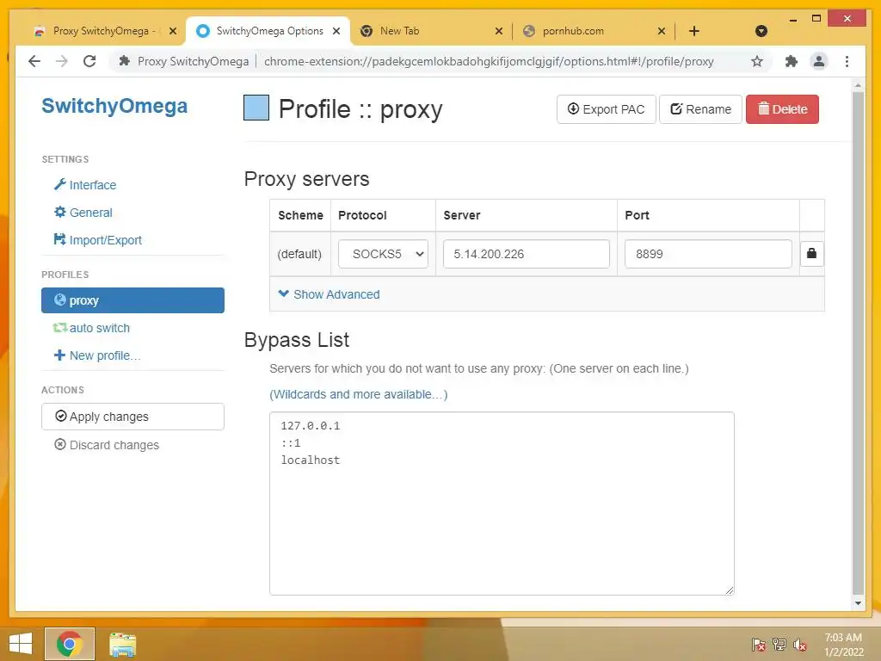The width and height of the screenshot is (881, 661).
Task: Click the tab search dropdown circle icon
Action: coord(761,31)
